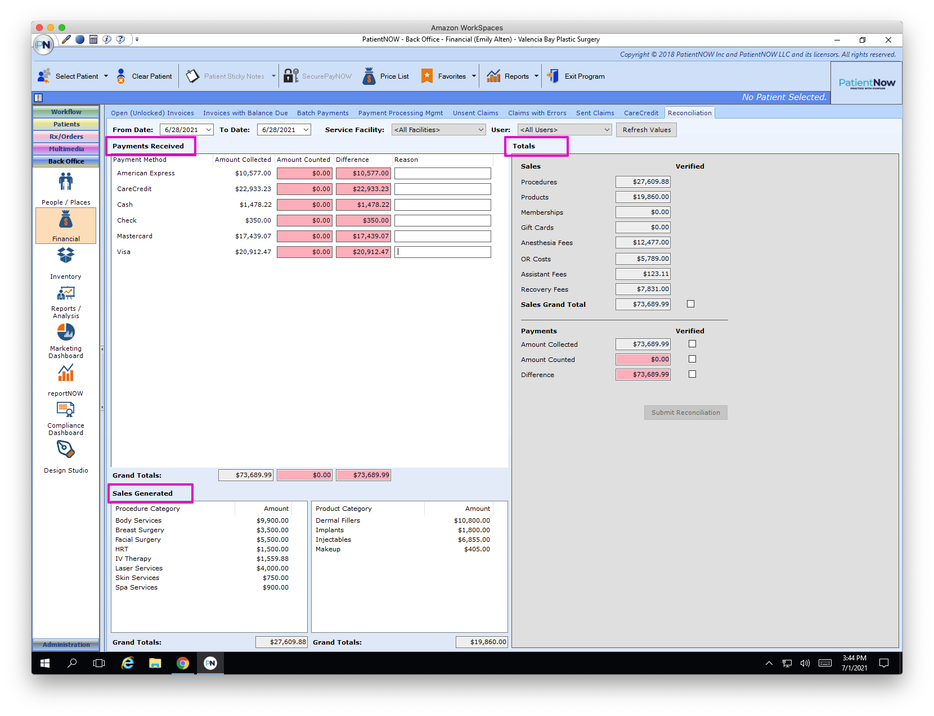Screen dimensions: 934x716
Task: Open Patient Sticky Notes icon
Action: [x=192, y=76]
